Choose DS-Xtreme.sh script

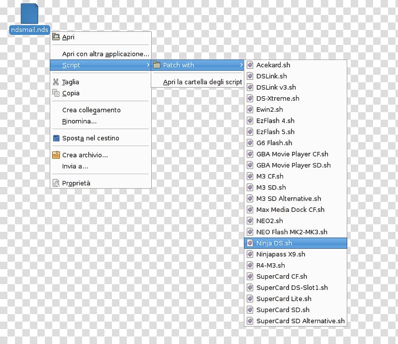296,99
